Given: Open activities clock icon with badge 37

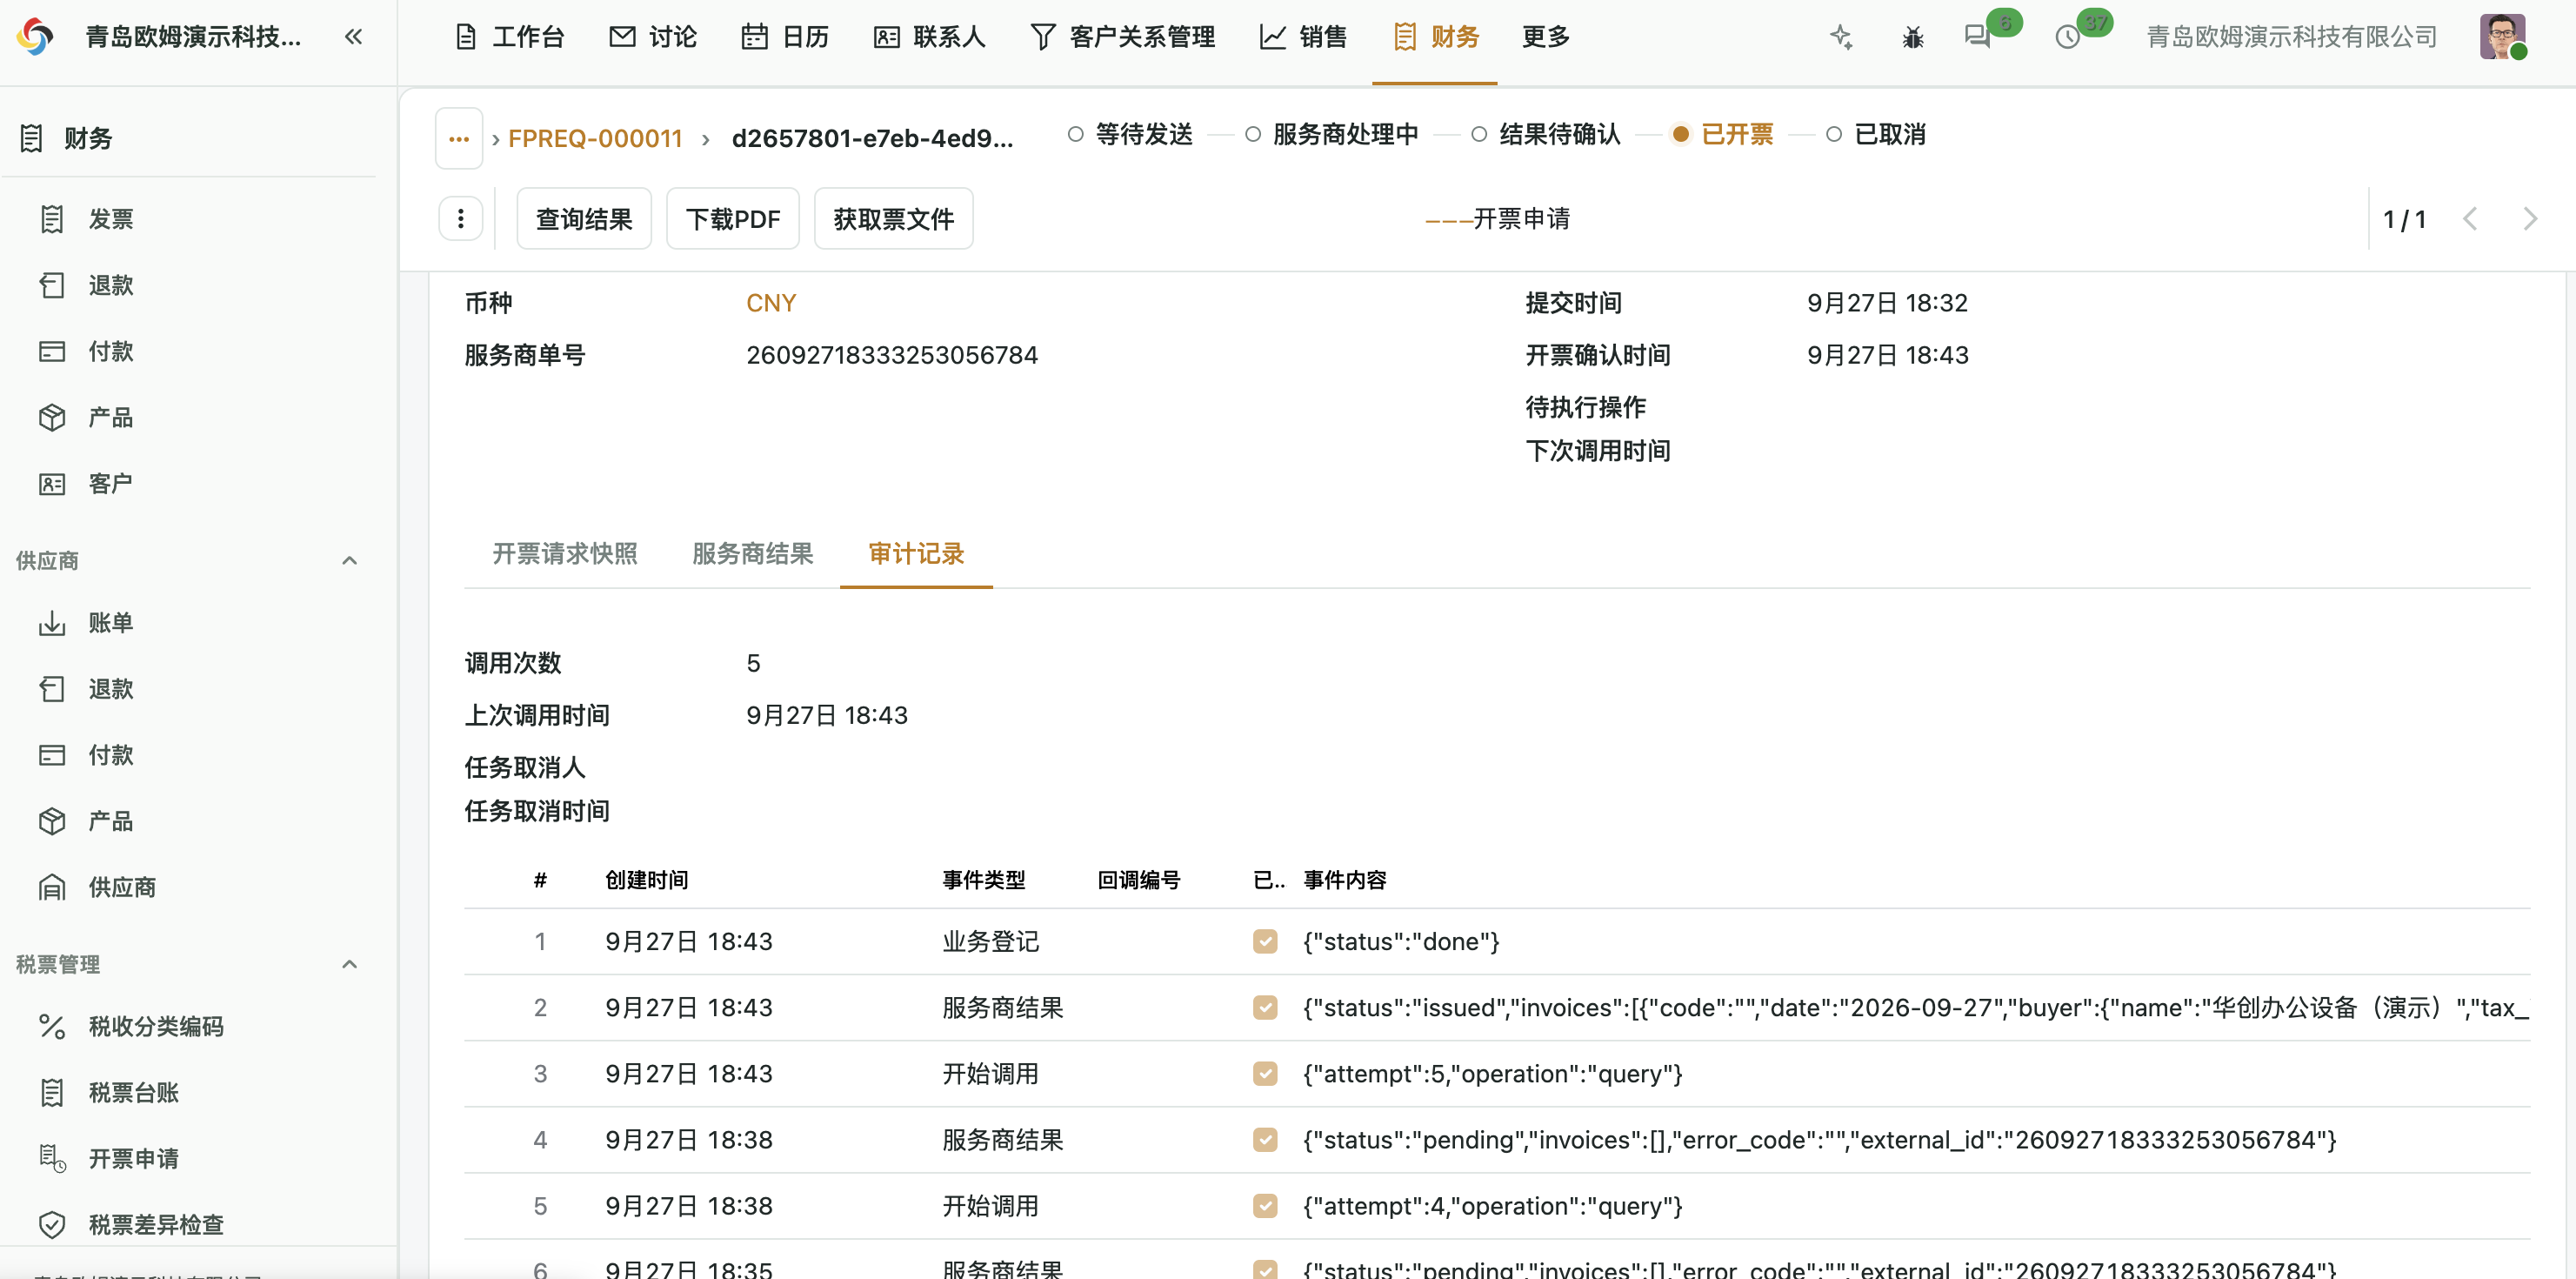Looking at the screenshot, I should pos(2068,38).
